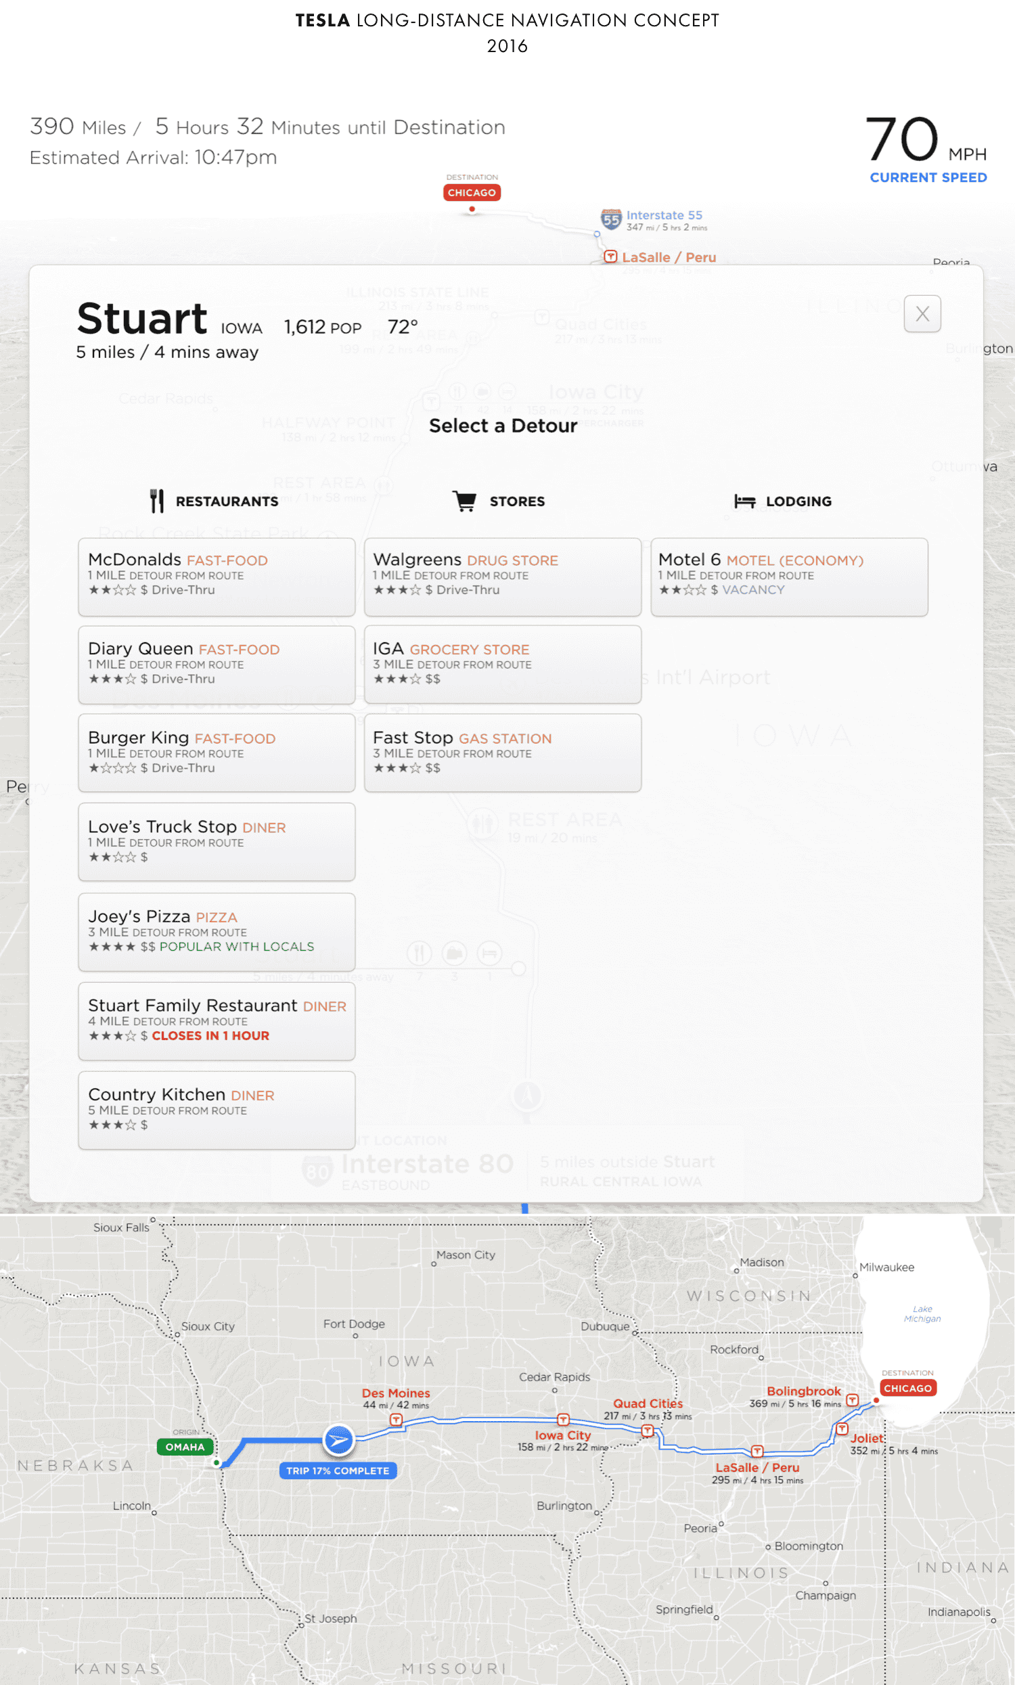Click the Peoria label on lower map
The width and height of the screenshot is (1015, 1685).
[x=700, y=1529]
